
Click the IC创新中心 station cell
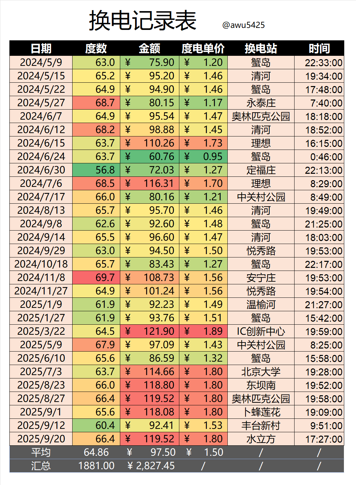(261, 331)
